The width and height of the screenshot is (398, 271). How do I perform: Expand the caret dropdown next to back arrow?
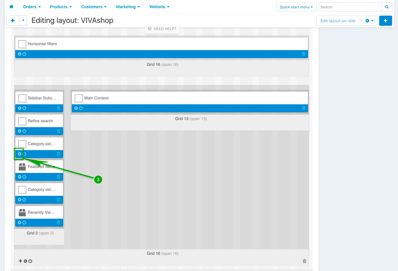(23, 21)
